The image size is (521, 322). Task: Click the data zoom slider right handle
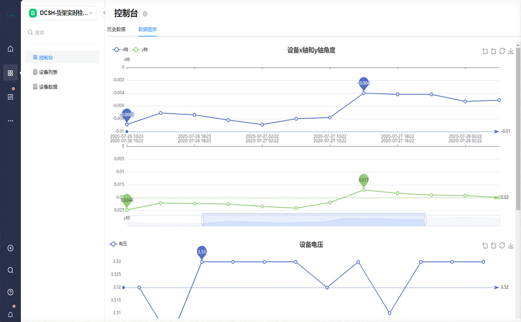[425, 220]
